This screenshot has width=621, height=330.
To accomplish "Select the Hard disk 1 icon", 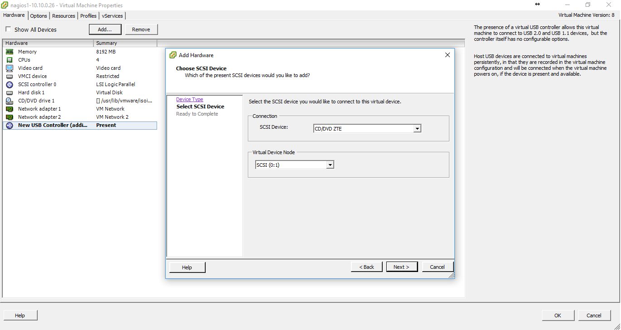I will [x=10, y=92].
